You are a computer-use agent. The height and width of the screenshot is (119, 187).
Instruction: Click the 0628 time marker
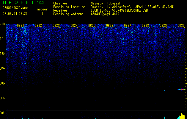coord(145,25)
